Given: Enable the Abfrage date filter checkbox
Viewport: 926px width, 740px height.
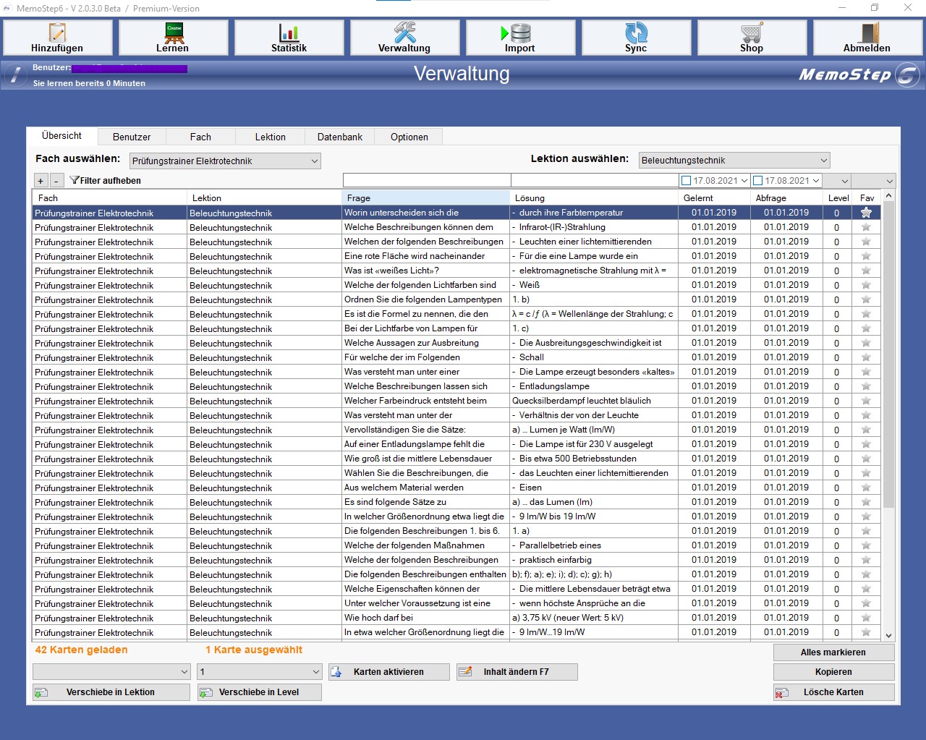Looking at the screenshot, I should pos(758,181).
